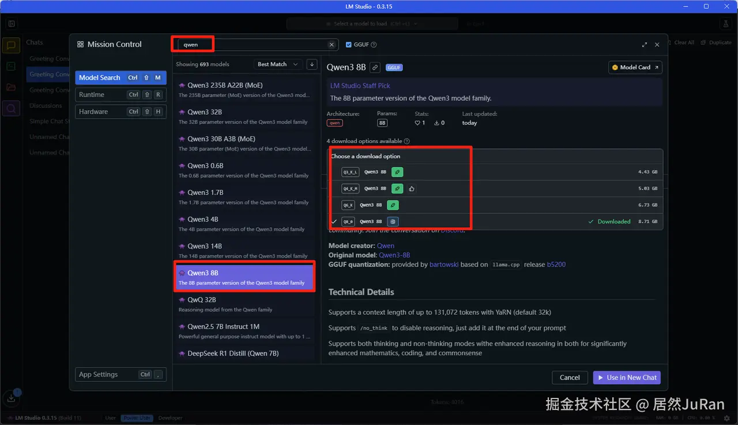
Task: Click the rocket icon on Q6_K row
Action: [x=393, y=205]
